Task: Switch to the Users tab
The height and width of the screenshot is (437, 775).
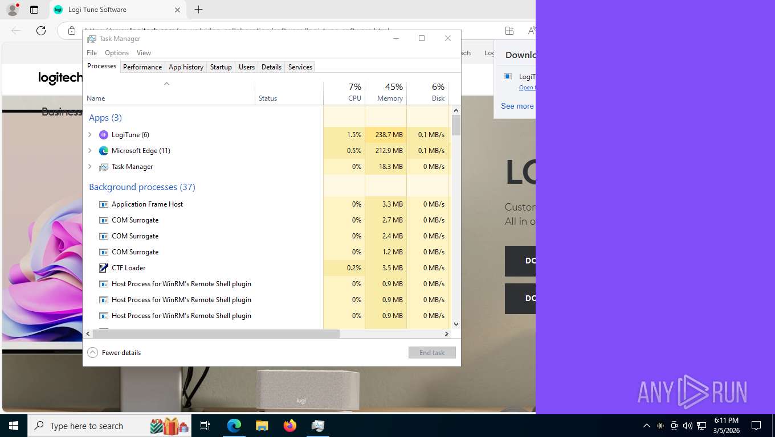Action: click(247, 67)
